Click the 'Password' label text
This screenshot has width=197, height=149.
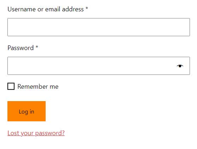[21, 48]
